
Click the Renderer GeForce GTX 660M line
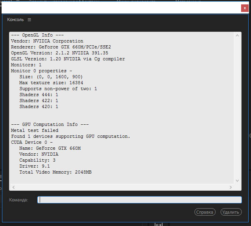click(61, 47)
